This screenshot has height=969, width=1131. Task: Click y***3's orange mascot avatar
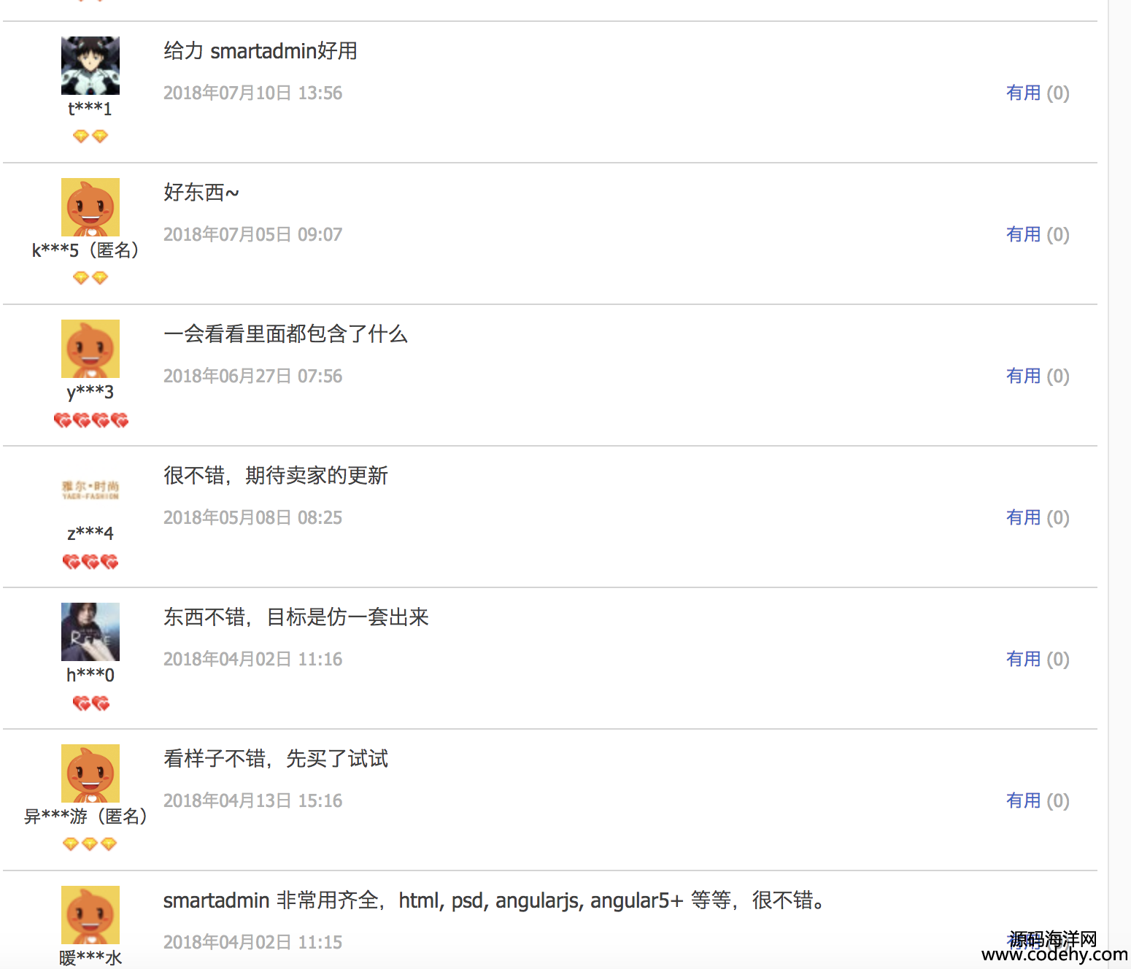pyautogui.click(x=90, y=349)
